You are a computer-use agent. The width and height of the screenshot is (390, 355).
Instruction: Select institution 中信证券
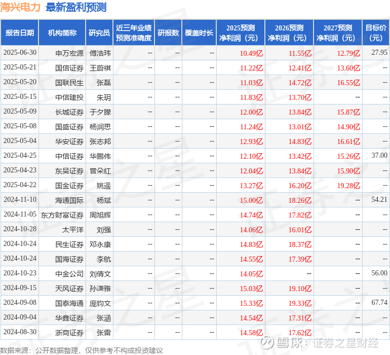(69, 156)
